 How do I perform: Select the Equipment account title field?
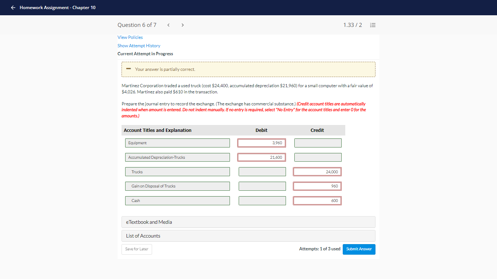coord(178,143)
